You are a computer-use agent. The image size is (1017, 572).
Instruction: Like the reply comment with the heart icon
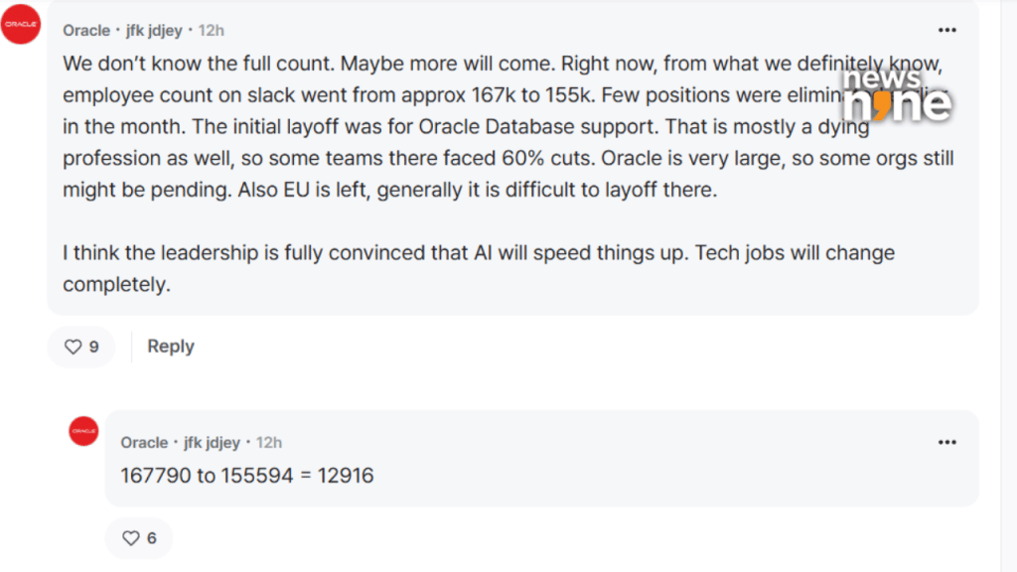tap(130, 538)
